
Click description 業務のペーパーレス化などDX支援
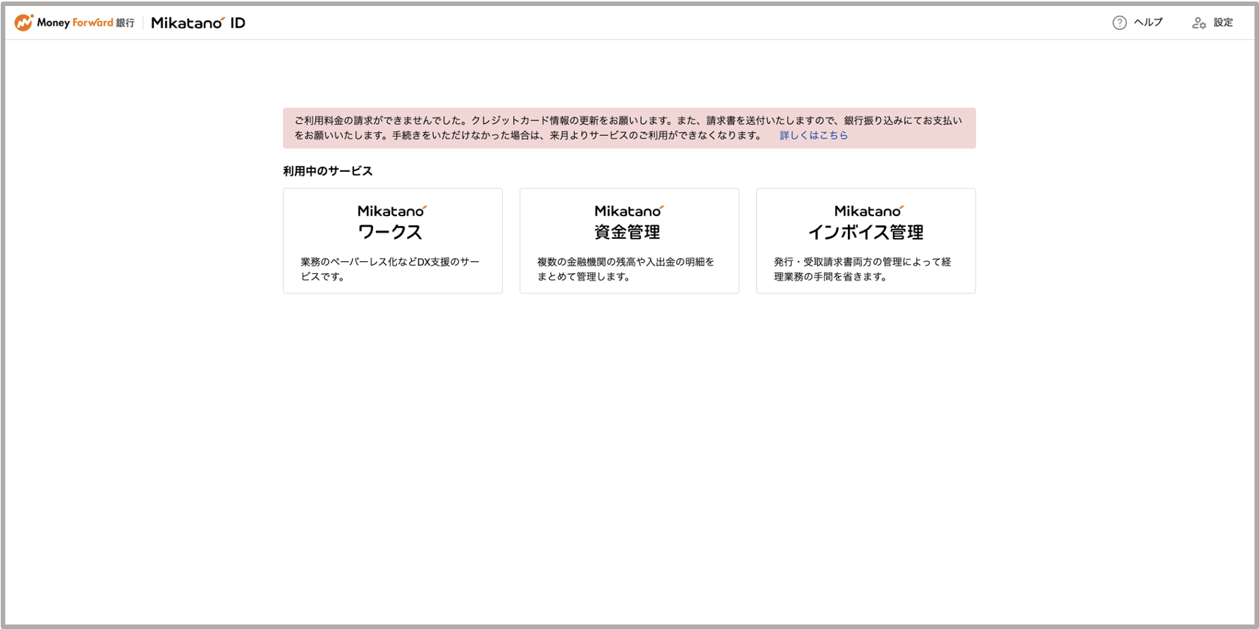[389, 269]
